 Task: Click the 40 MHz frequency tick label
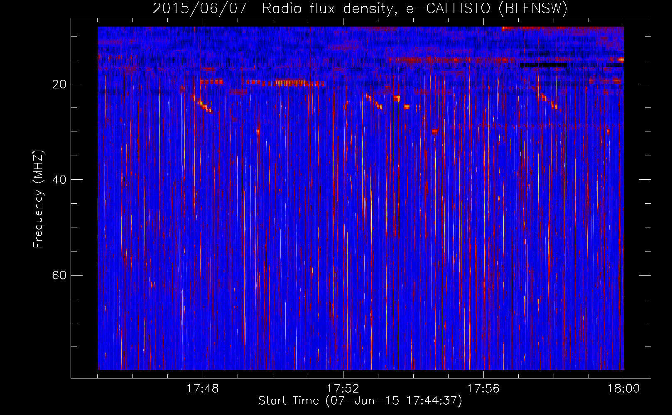59,180
